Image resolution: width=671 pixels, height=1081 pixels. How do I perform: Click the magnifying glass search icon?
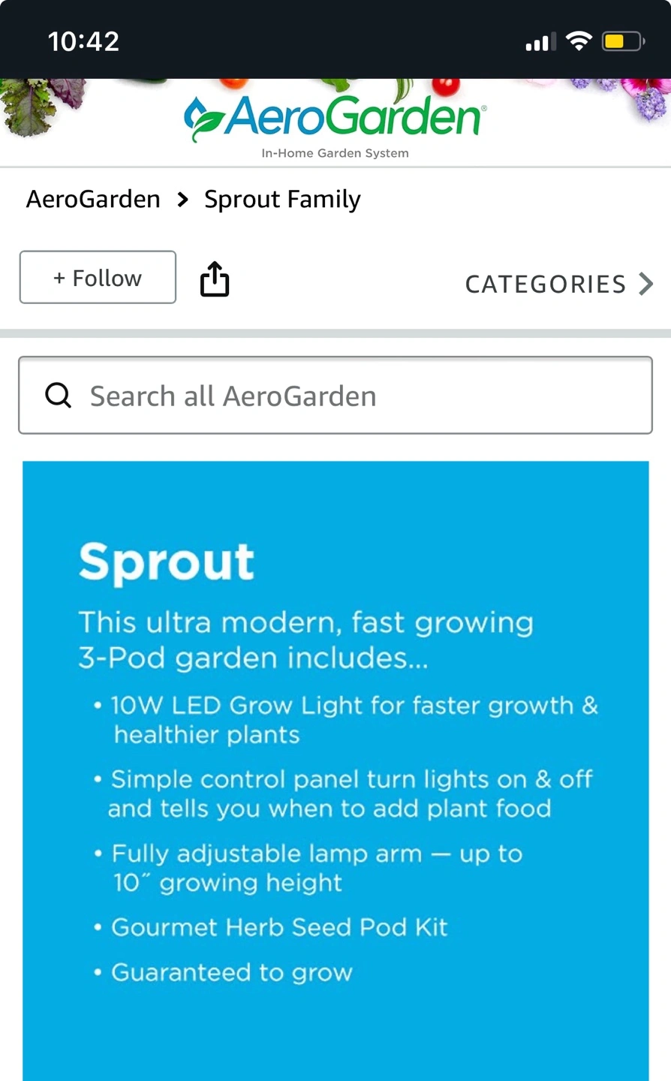[x=59, y=395]
